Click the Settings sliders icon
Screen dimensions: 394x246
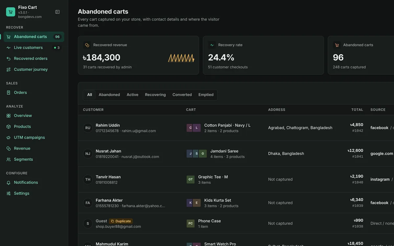click(x=9, y=193)
